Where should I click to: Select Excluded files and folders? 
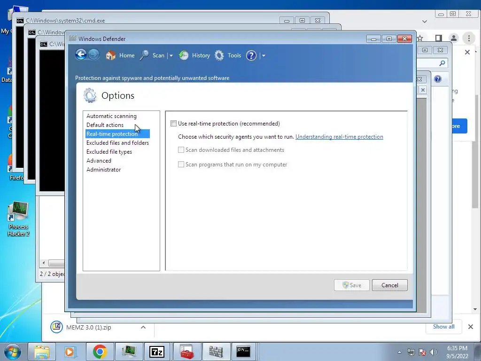(x=117, y=143)
